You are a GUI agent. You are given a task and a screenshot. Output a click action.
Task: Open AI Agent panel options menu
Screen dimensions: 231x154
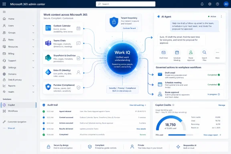tap(221, 16)
